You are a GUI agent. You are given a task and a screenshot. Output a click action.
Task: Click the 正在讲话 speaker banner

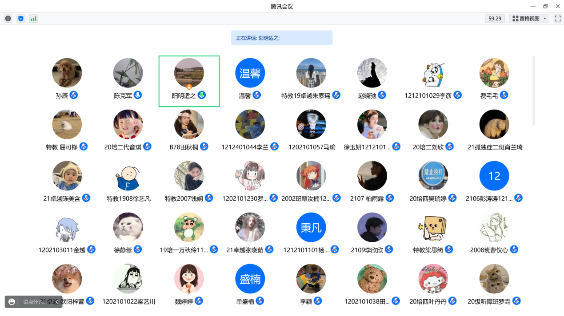[282, 38]
